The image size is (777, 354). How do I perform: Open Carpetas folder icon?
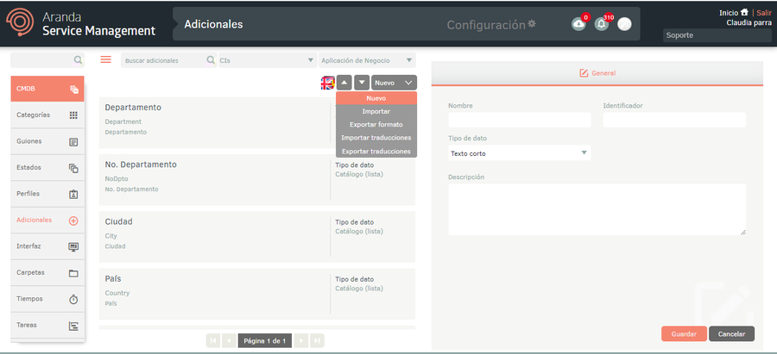[x=73, y=273]
